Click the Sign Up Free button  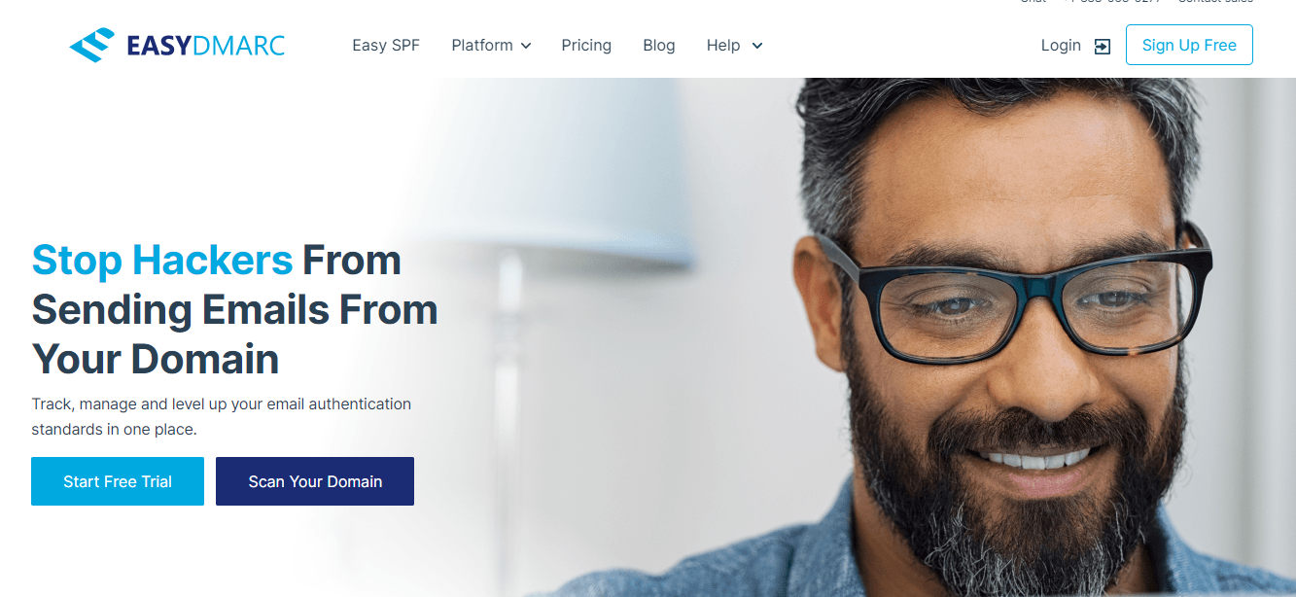1189,46
